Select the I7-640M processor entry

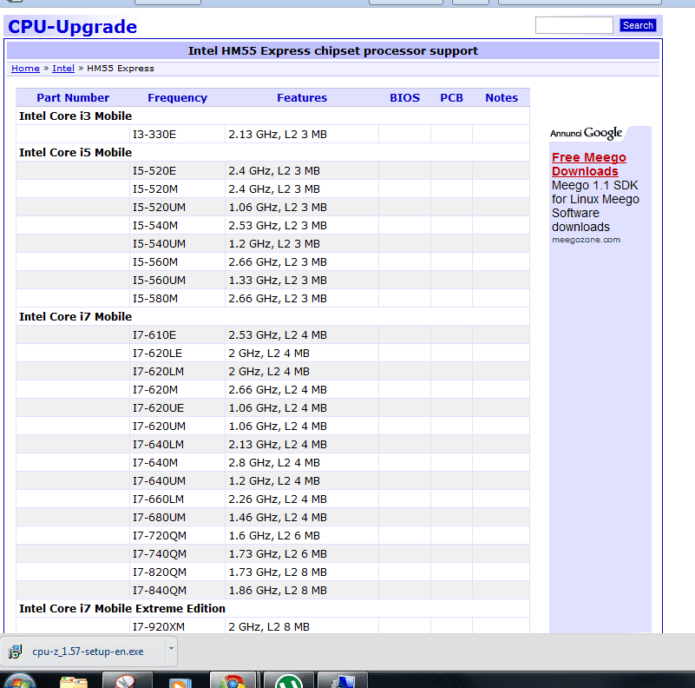pos(155,462)
